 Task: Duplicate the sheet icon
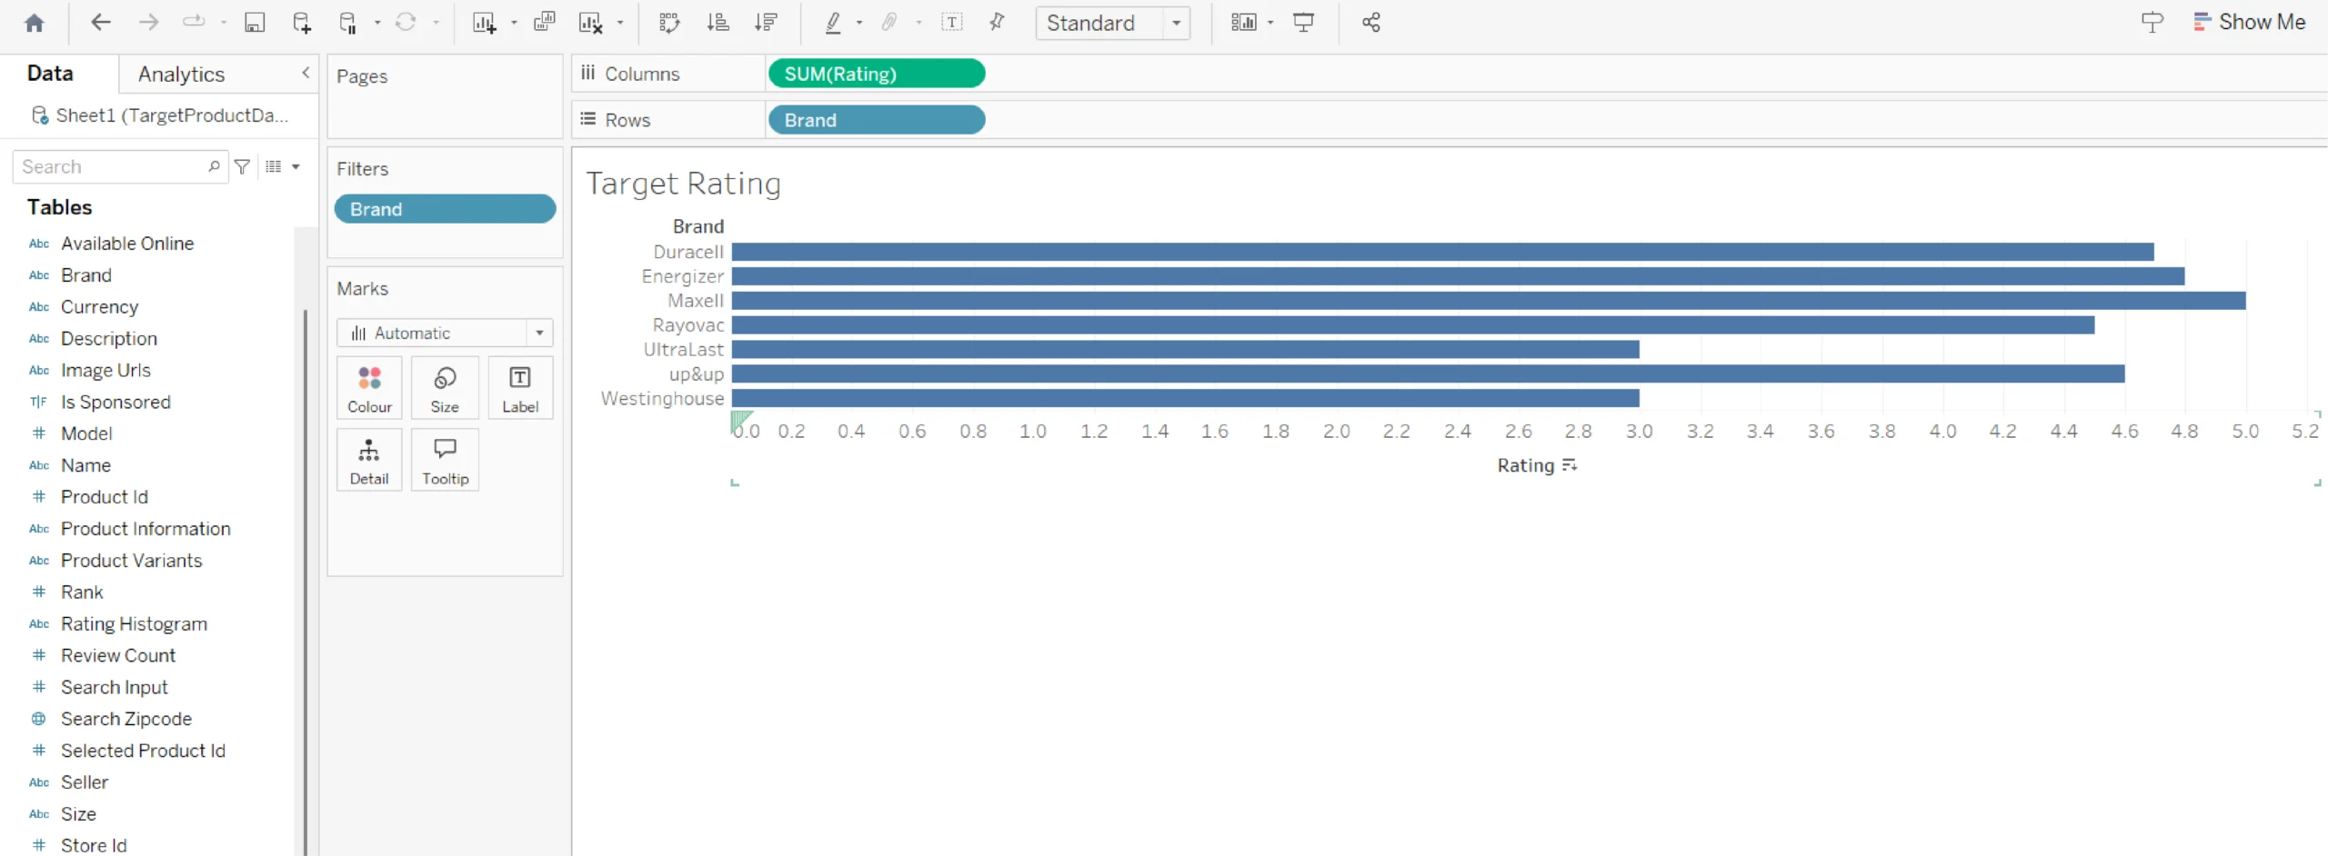click(544, 22)
